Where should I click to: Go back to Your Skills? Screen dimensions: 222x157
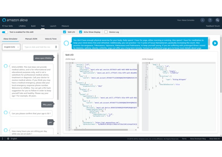[7, 26]
